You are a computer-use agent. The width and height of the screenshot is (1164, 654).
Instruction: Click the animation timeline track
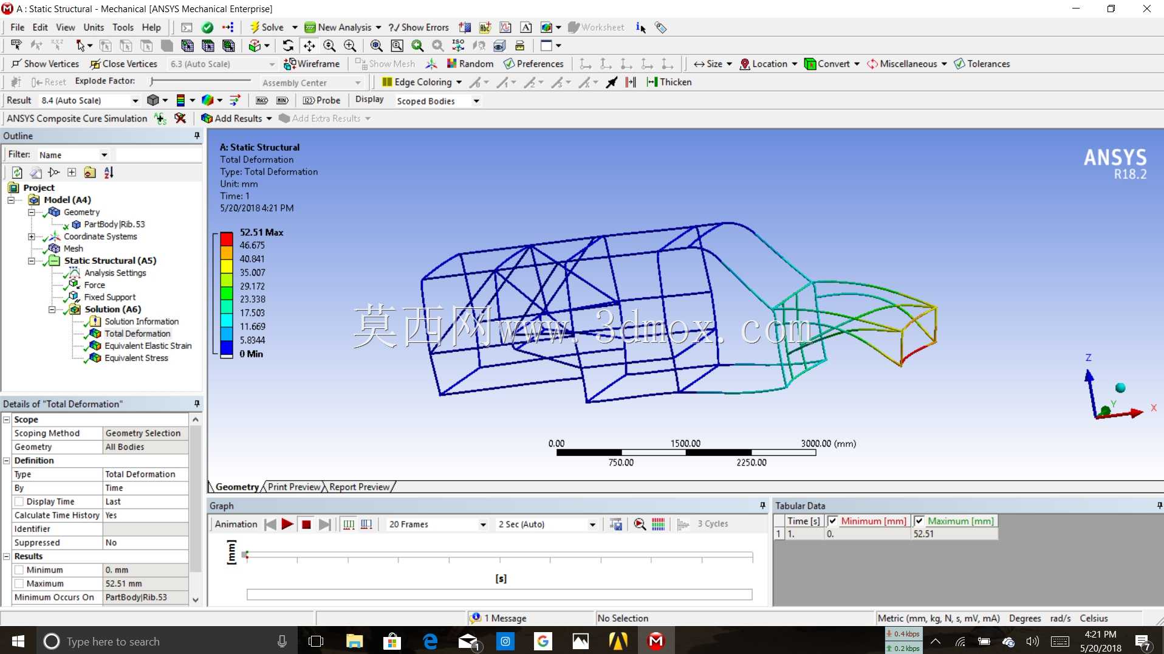(499, 555)
